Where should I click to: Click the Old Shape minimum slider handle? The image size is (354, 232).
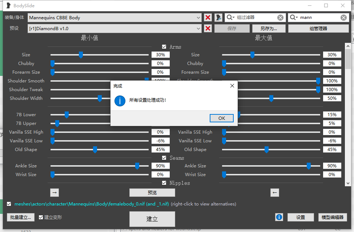pos(95,150)
